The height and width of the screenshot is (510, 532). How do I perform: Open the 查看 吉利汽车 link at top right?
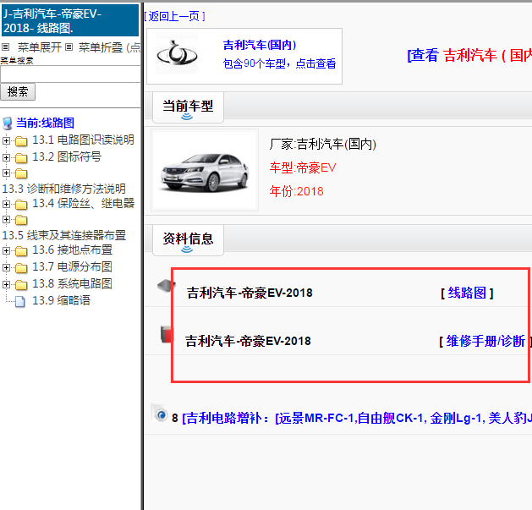[469, 55]
